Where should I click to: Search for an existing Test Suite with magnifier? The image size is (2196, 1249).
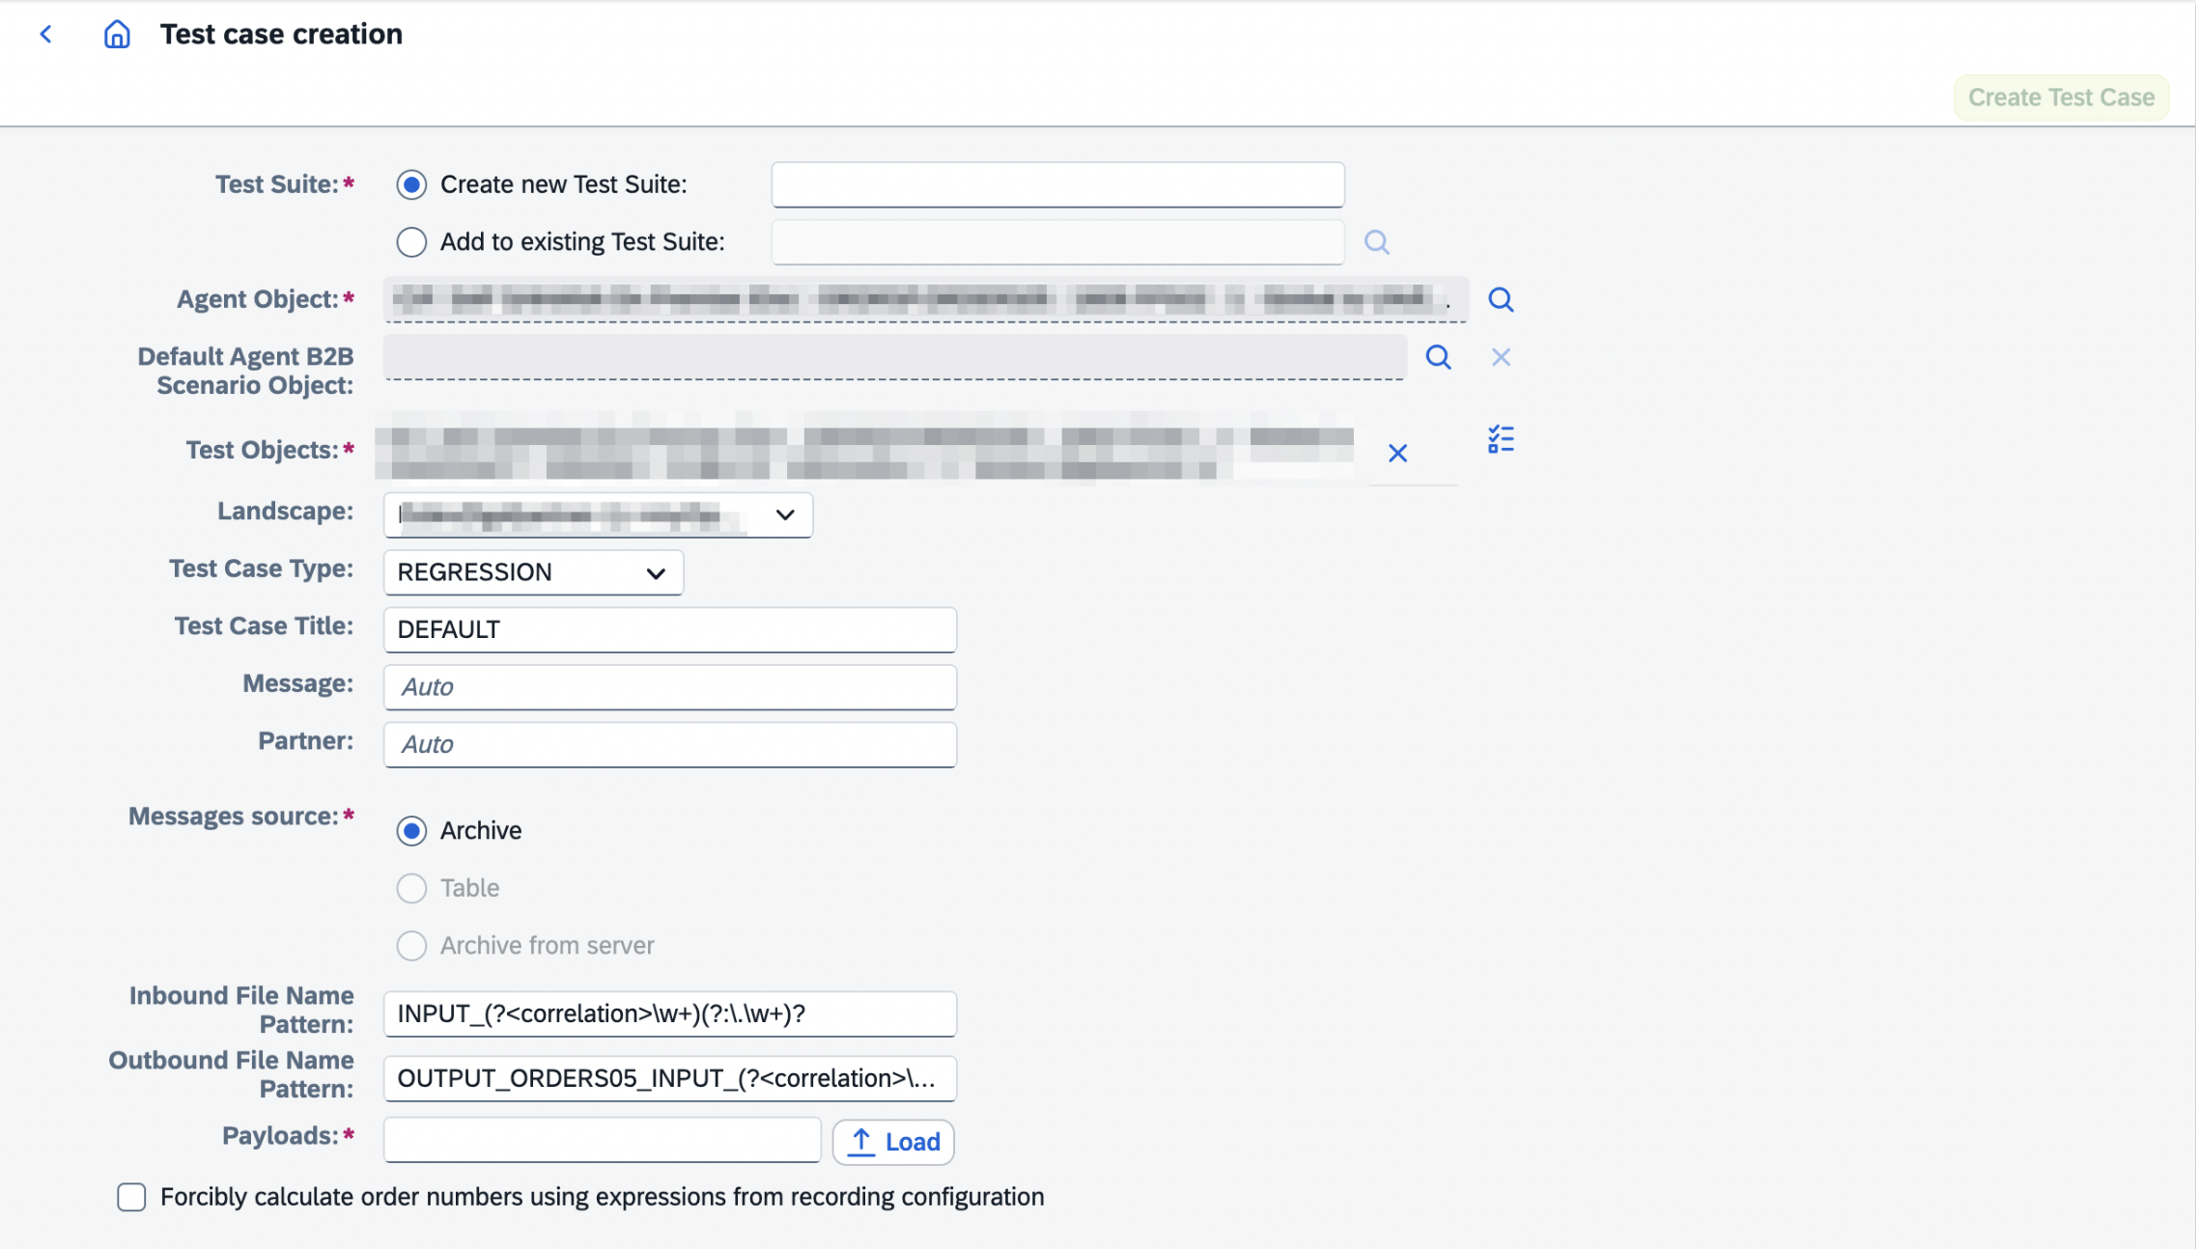click(x=1376, y=242)
